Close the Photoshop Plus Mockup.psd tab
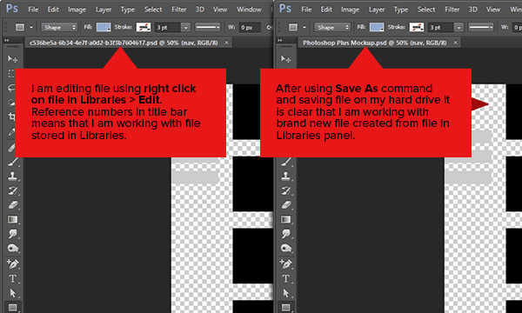522x313 pixels. click(455, 43)
